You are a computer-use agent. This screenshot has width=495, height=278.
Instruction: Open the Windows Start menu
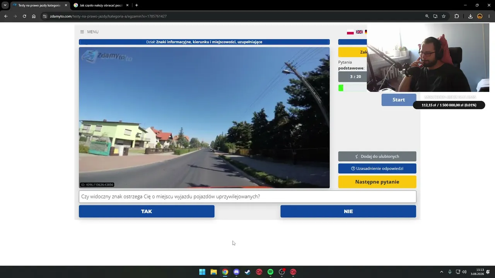point(202,272)
